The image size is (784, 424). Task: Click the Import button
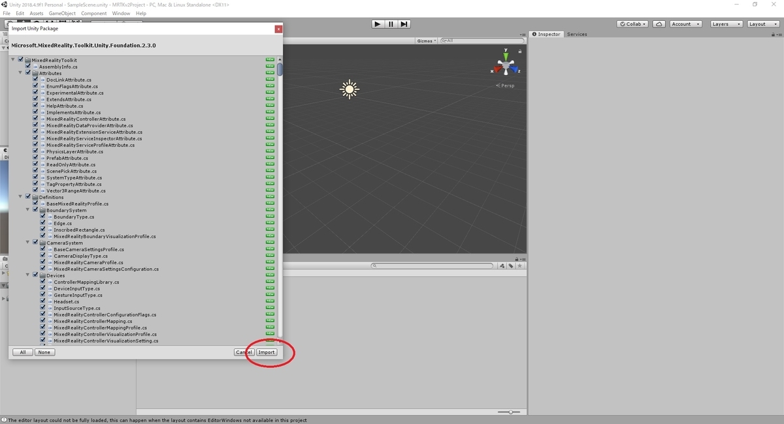point(266,352)
